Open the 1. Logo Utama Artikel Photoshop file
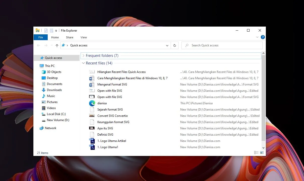This screenshot has width=304, height=181. click(111, 141)
